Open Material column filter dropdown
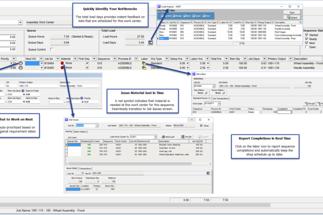Screen dimensions: 323x215 (x=75, y=59)
